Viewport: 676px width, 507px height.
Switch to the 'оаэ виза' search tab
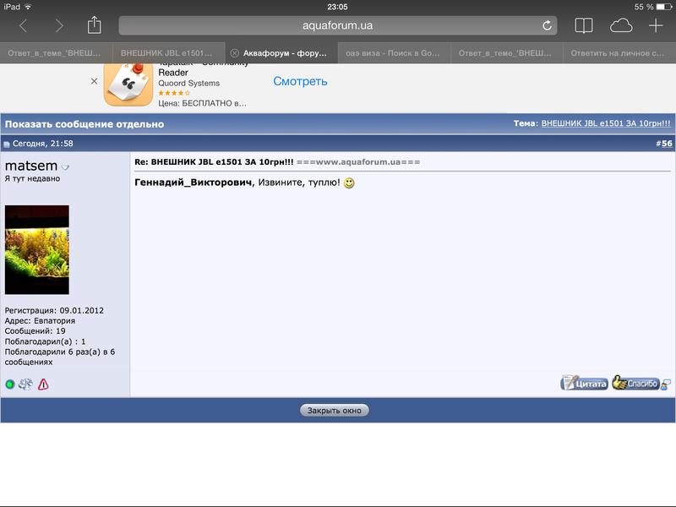[394, 52]
